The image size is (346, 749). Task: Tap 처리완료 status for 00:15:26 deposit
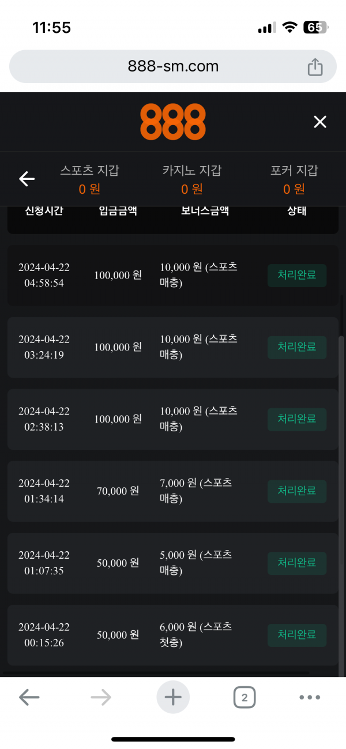[x=297, y=635]
